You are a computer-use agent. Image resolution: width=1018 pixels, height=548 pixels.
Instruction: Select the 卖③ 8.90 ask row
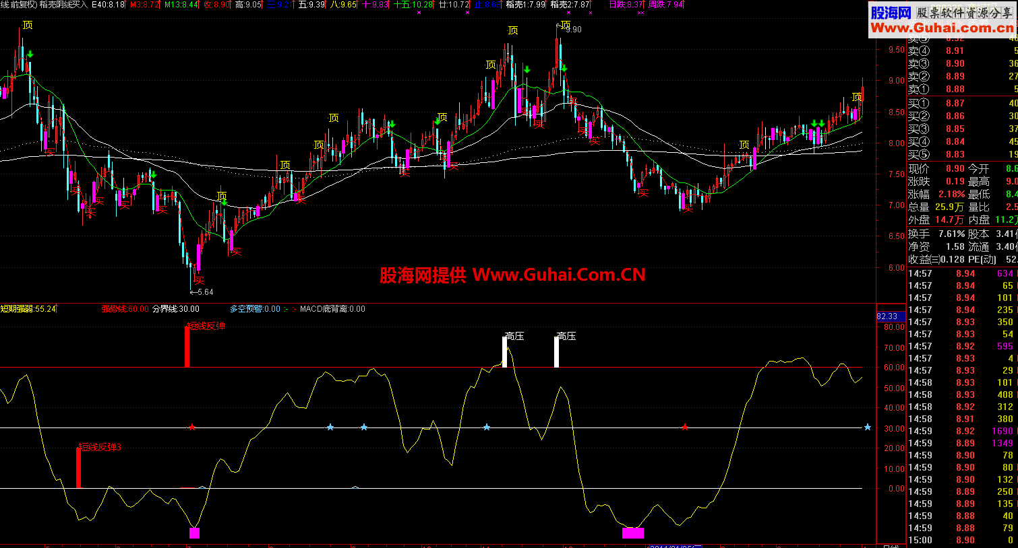click(x=963, y=63)
